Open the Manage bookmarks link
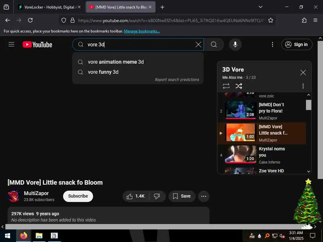323x242 pixels. [142, 31]
